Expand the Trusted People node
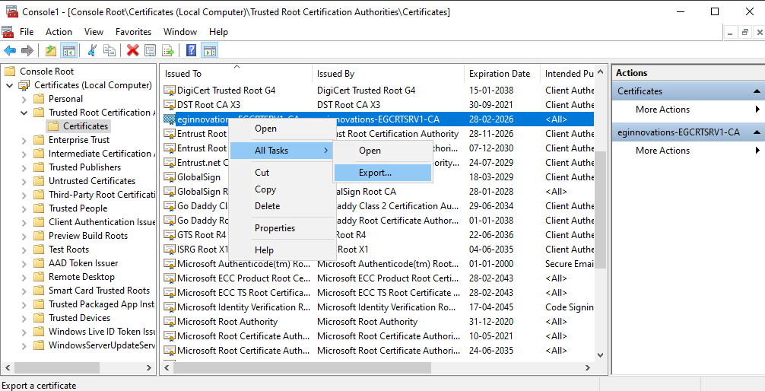 coord(24,208)
